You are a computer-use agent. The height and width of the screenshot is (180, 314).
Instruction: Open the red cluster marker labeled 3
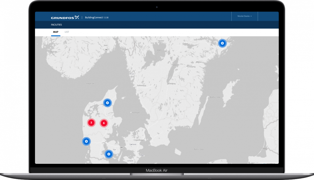click(91, 123)
